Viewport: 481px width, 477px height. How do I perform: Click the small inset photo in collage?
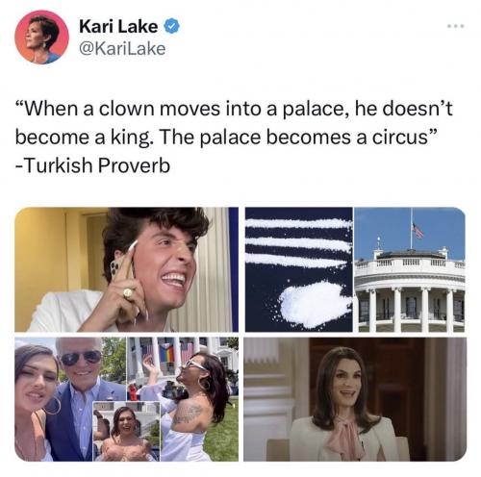(x=126, y=431)
